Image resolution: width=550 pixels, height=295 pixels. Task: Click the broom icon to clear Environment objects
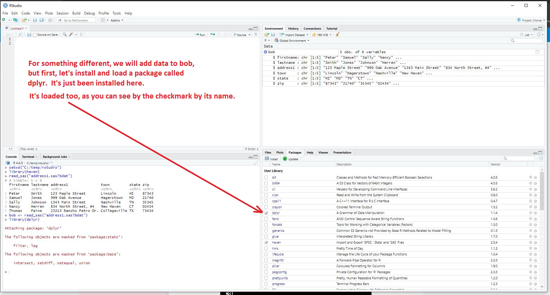click(337, 34)
